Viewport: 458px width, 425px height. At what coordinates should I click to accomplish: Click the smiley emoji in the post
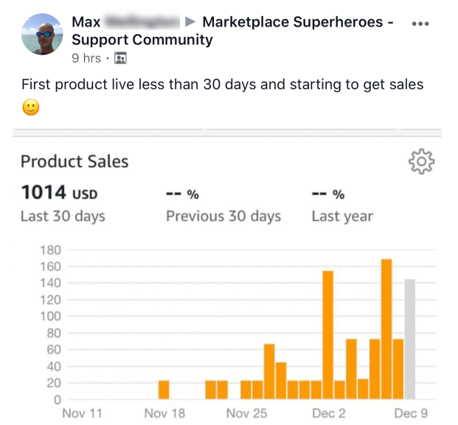pyautogui.click(x=30, y=107)
